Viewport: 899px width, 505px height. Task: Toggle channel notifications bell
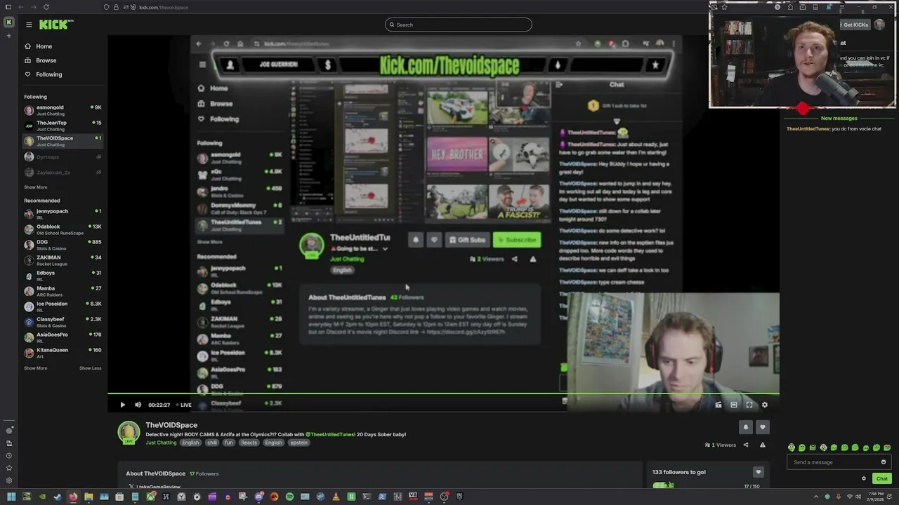pos(746,426)
